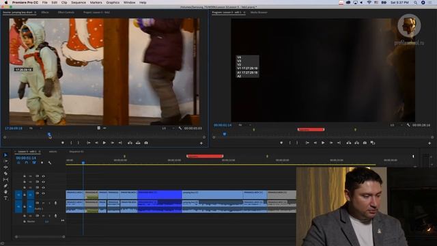Open Timeline Display Settings wrench

pos(50,163)
